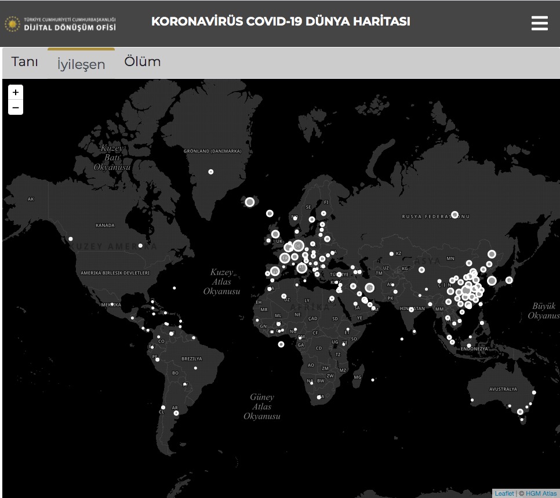
Task: Switch to the Tanı tab
Action: point(25,62)
